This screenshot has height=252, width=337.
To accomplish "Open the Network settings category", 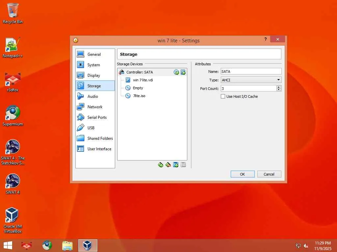I will pyautogui.click(x=95, y=107).
